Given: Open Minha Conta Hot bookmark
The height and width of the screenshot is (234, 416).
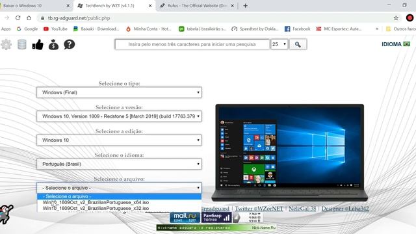Looking at the screenshot, I should [149, 29].
